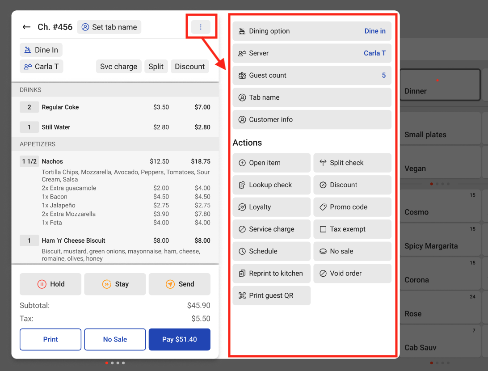The width and height of the screenshot is (488, 371).
Task: Select Reprint to kitchen
Action: 271,274
